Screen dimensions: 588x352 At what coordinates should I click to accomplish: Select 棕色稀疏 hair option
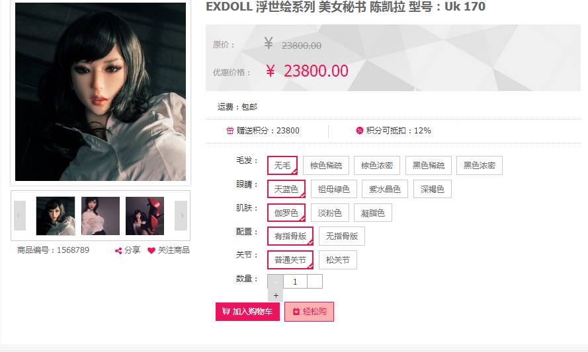click(x=326, y=166)
